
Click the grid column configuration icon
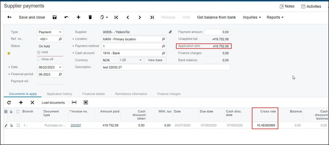point(6,112)
